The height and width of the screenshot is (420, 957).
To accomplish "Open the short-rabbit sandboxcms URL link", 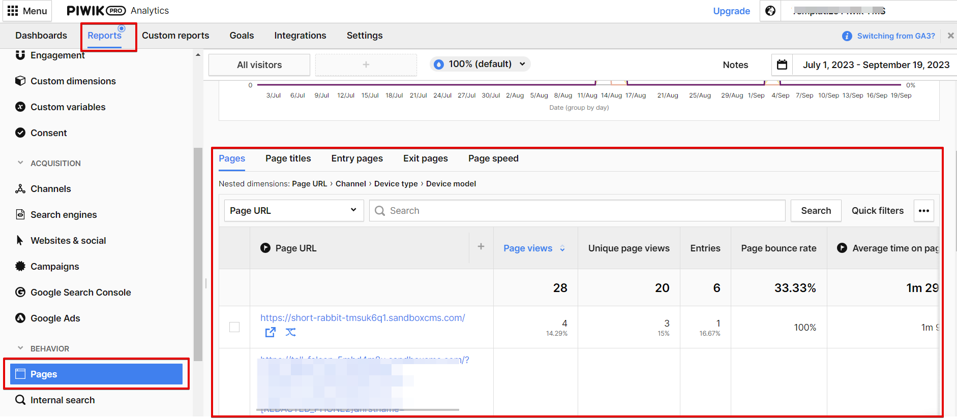I will pyautogui.click(x=363, y=318).
